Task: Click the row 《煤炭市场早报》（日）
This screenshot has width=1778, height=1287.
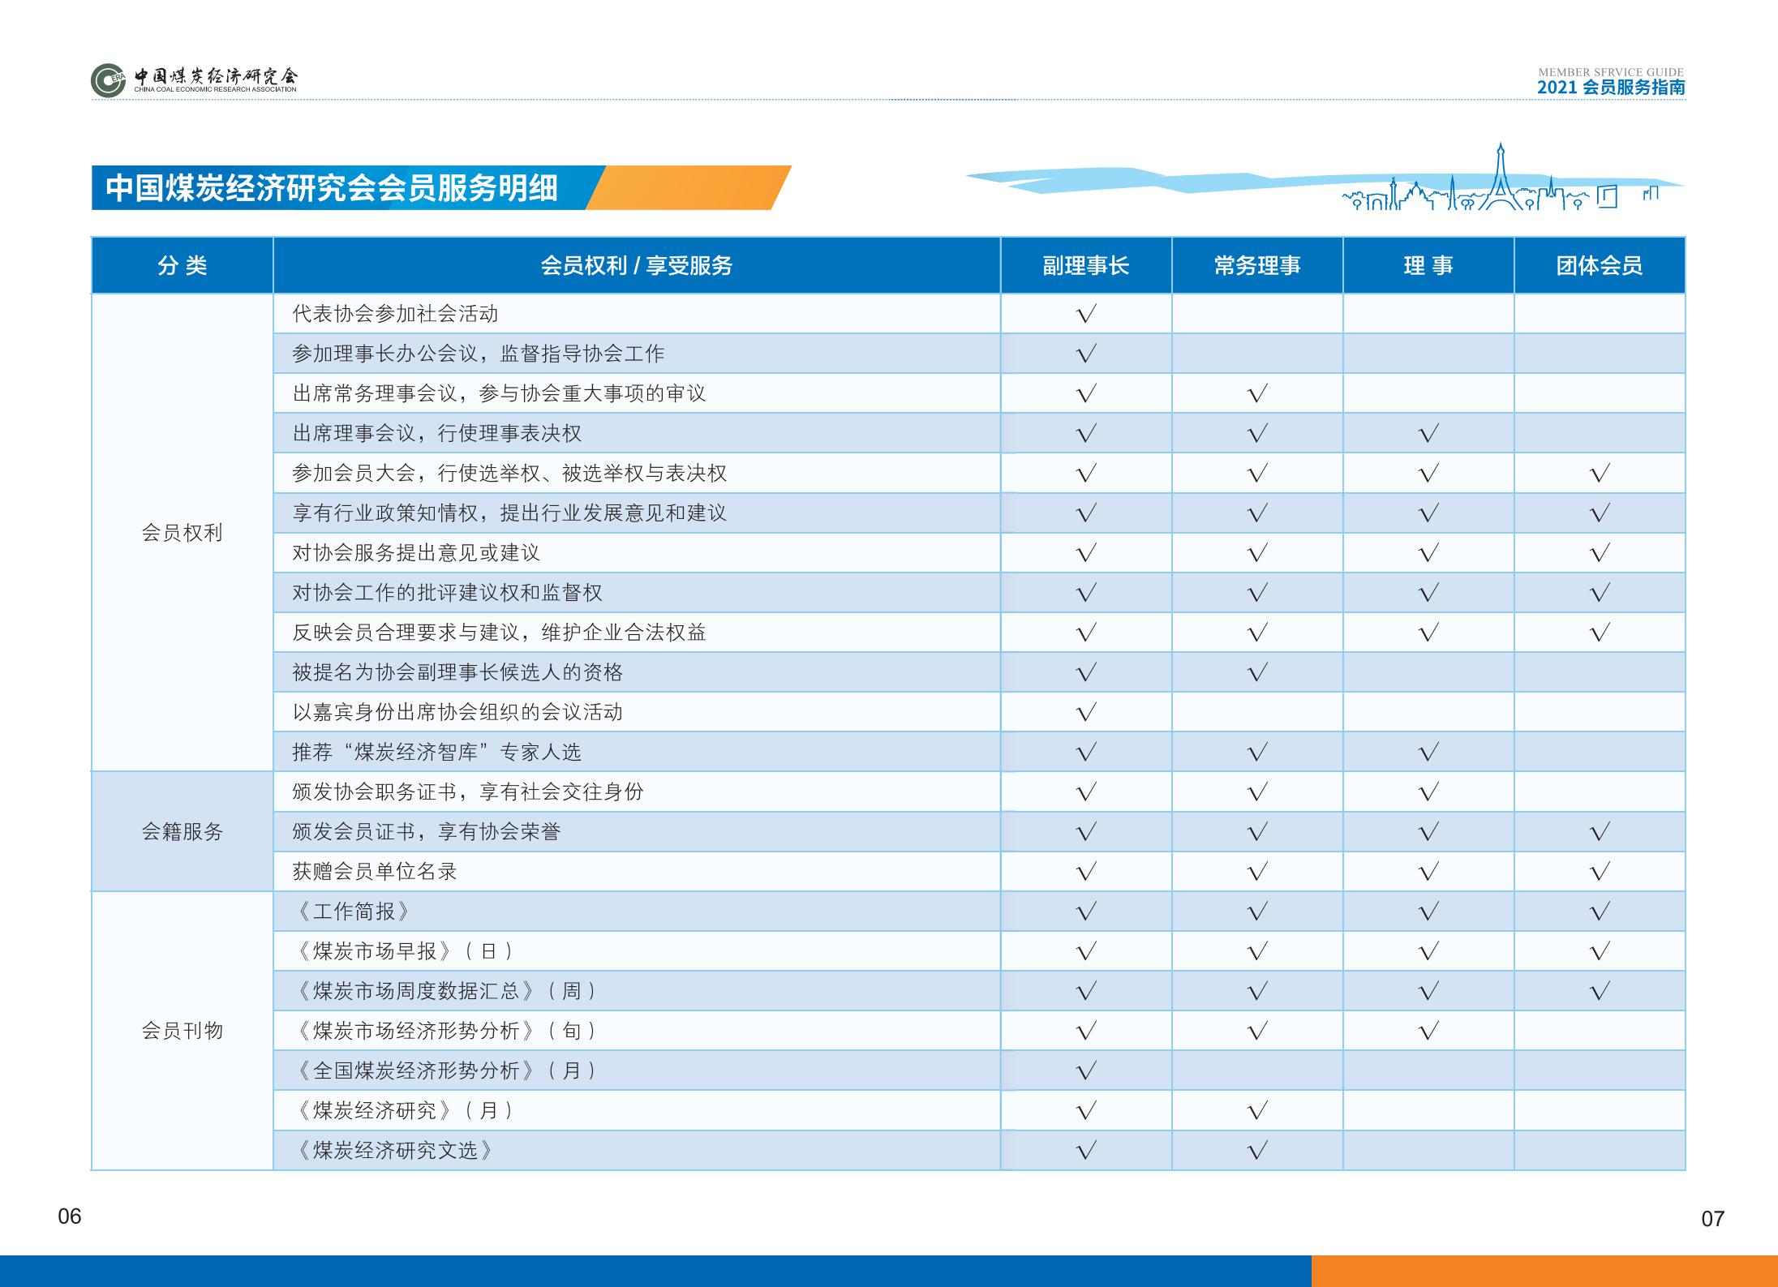Action: tap(979, 950)
